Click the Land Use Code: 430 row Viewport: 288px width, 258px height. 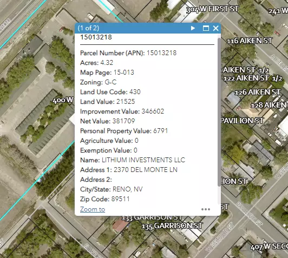click(110, 92)
